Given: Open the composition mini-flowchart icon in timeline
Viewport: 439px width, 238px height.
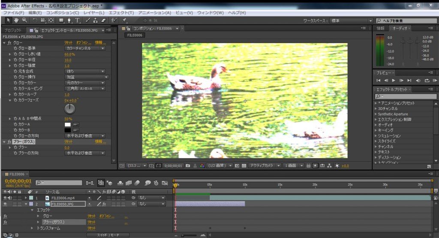Looking at the screenshot, I should click(x=90, y=183).
